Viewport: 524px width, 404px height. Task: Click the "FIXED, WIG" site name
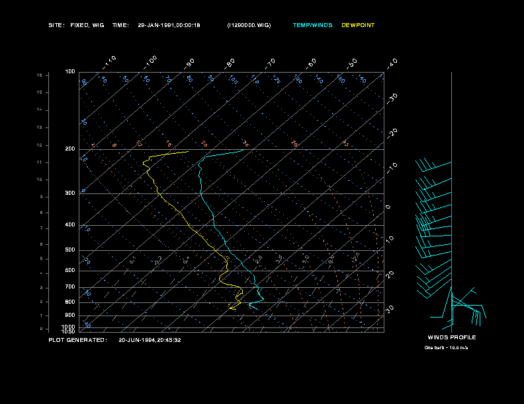pyautogui.click(x=87, y=25)
